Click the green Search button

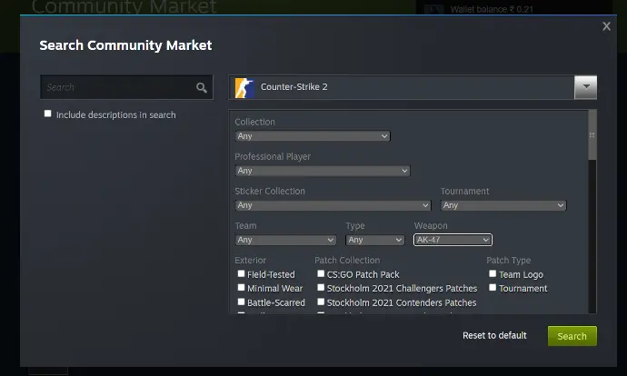tap(572, 336)
